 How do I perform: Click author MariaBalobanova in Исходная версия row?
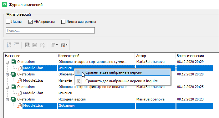(x=150, y=99)
